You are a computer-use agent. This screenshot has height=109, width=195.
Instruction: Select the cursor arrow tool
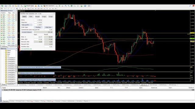2,8
